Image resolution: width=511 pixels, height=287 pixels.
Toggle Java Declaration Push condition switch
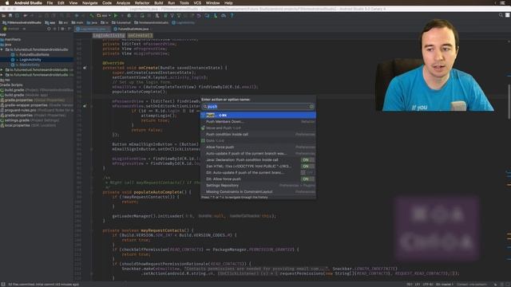307,159
